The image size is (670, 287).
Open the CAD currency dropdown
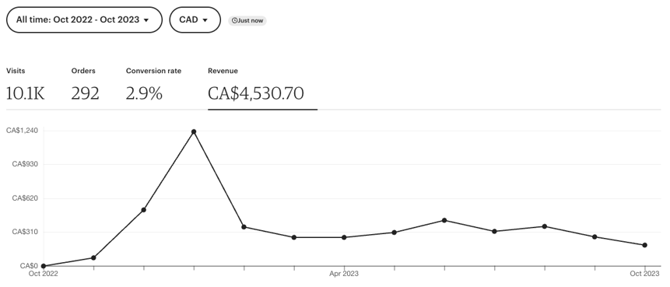(x=195, y=19)
